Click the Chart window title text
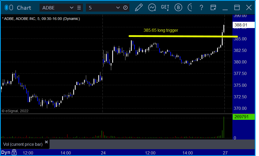259x156 pixels. (x=24, y=8)
